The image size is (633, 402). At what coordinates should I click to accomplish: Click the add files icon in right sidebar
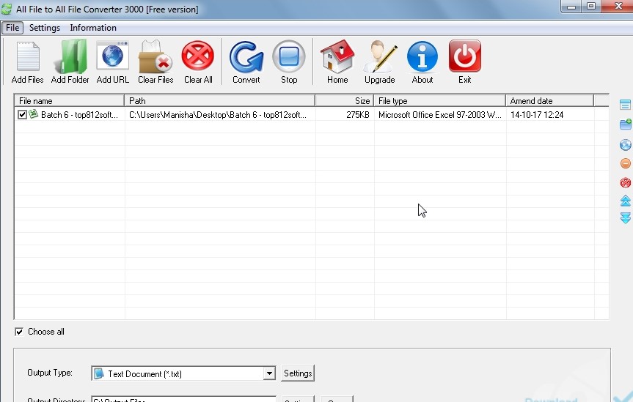(x=626, y=105)
